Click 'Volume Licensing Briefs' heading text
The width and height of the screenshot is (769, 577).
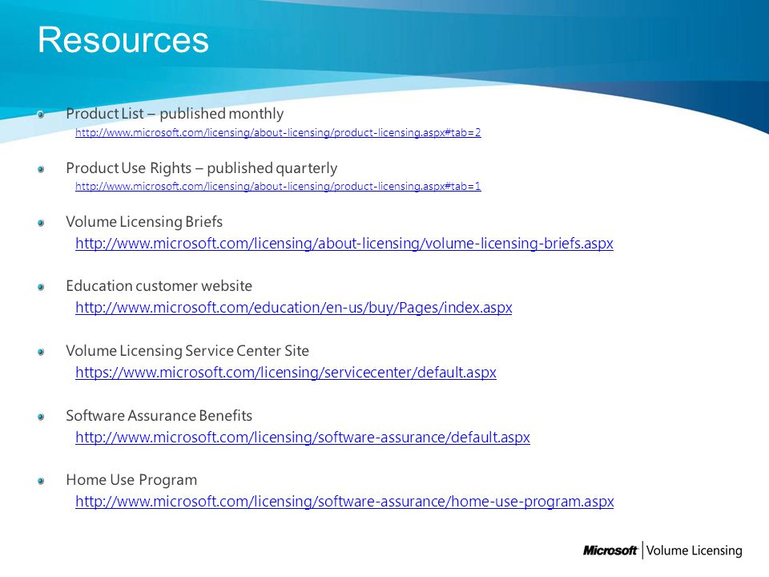click(x=144, y=222)
